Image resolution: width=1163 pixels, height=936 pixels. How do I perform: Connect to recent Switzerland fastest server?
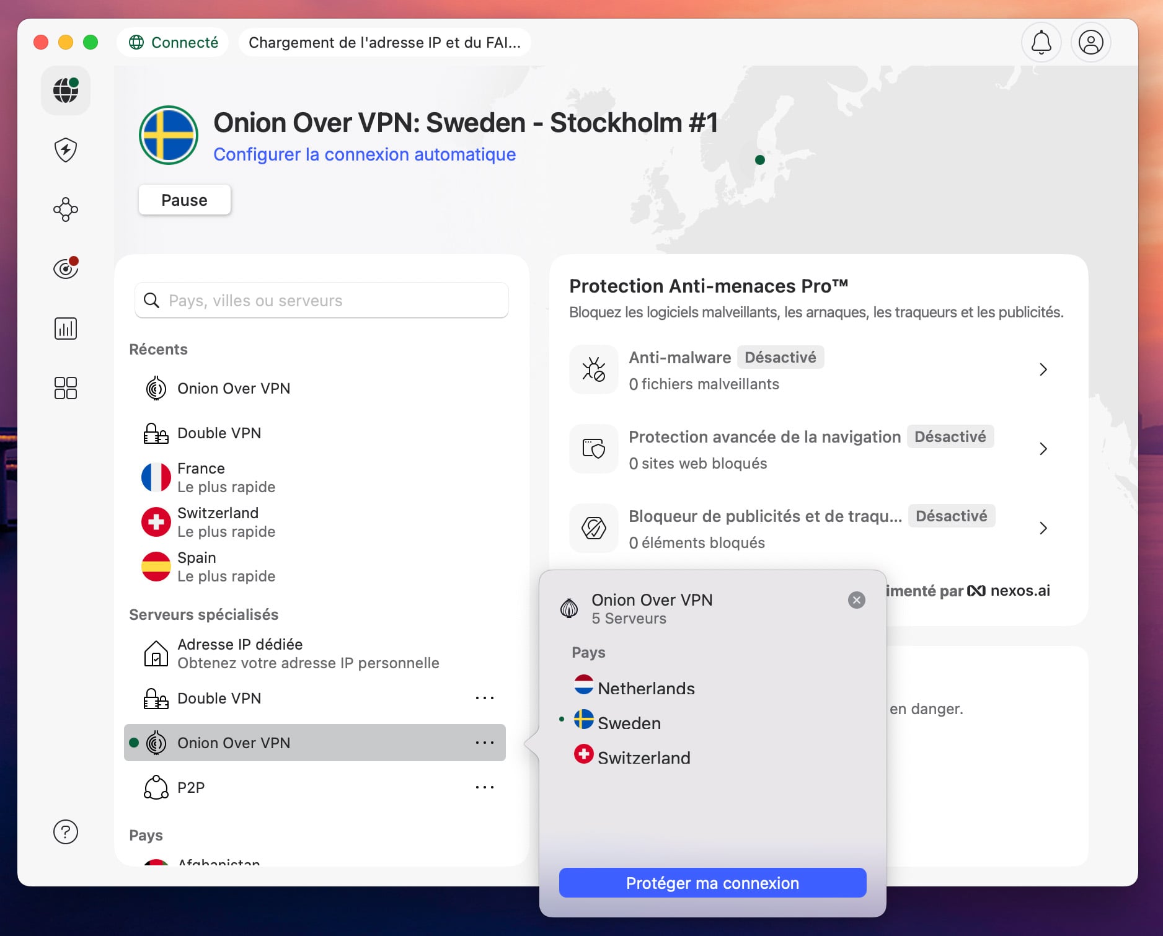[315, 523]
